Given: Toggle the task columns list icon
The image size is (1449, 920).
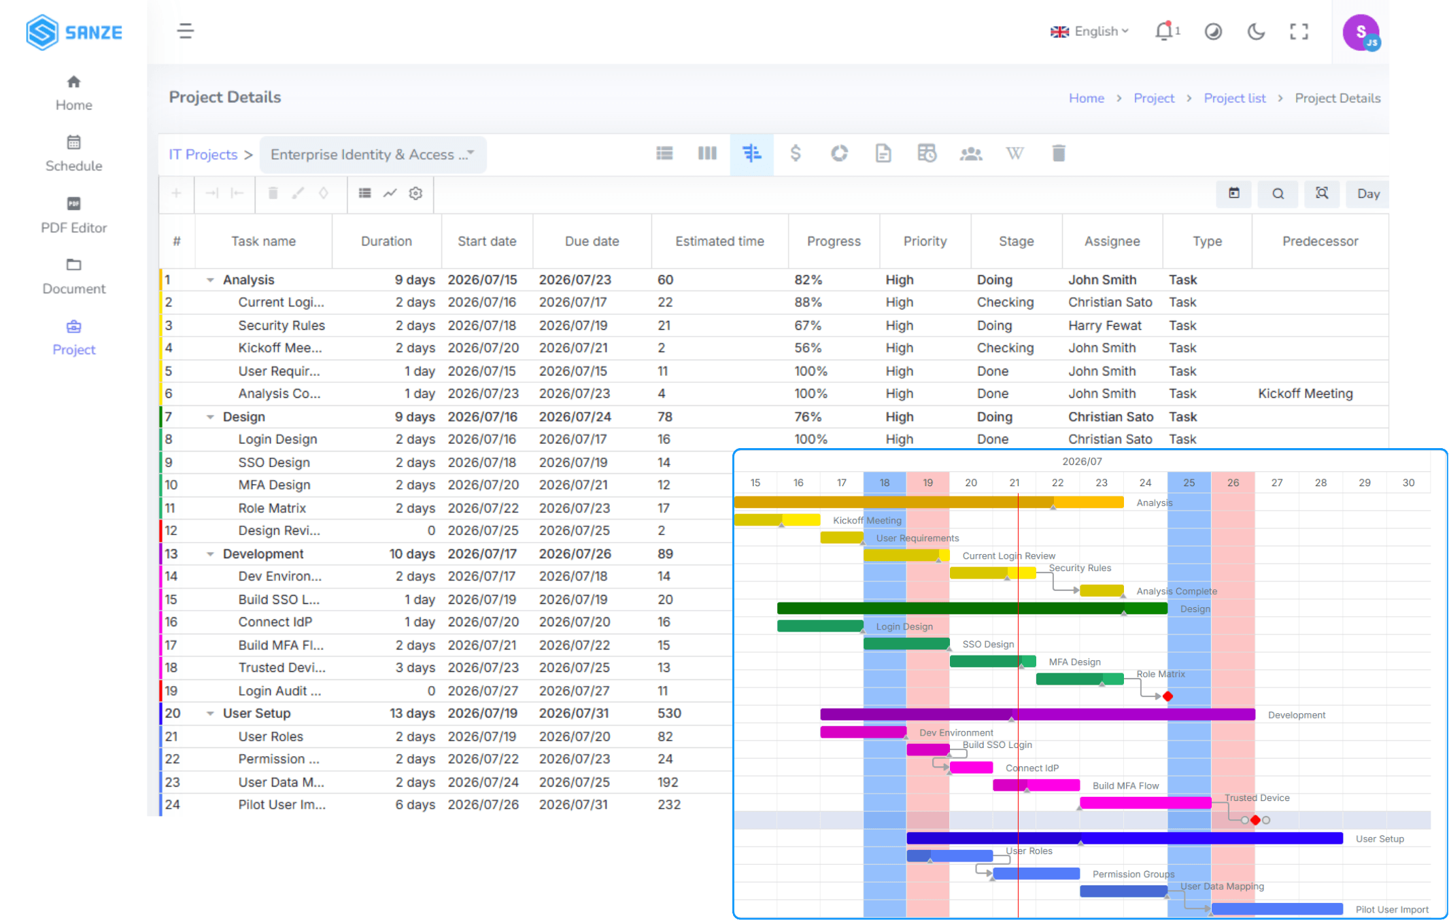Looking at the screenshot, I should tap(364, 194).
